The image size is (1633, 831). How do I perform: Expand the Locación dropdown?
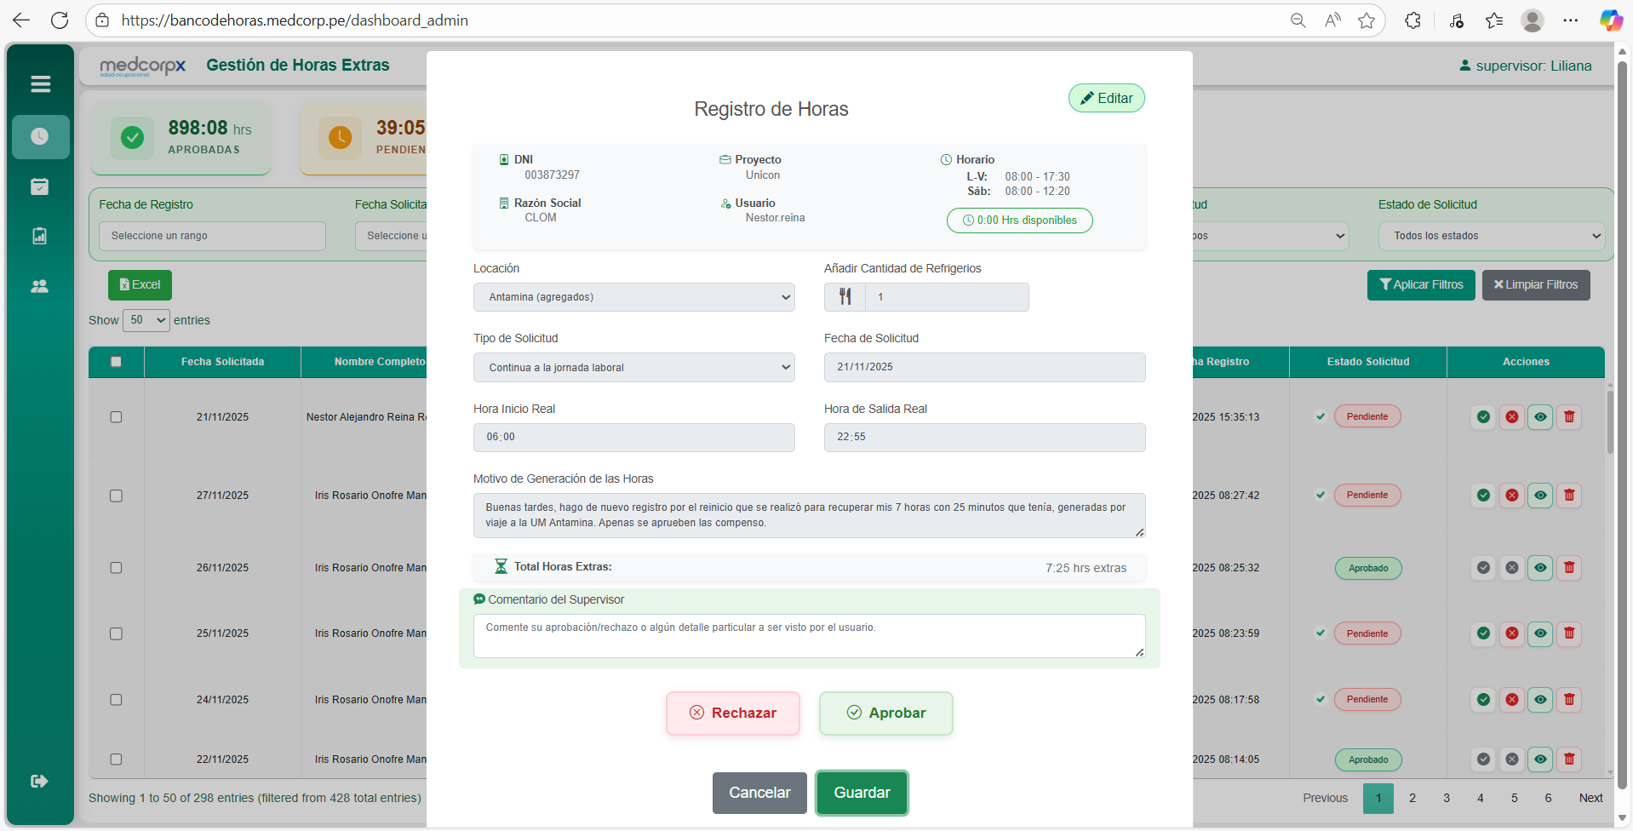point(633,297)
